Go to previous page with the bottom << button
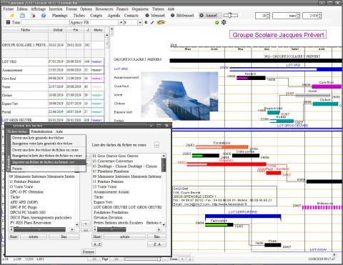This screenshot has width=343, height=265. click(x=94, y=259)
